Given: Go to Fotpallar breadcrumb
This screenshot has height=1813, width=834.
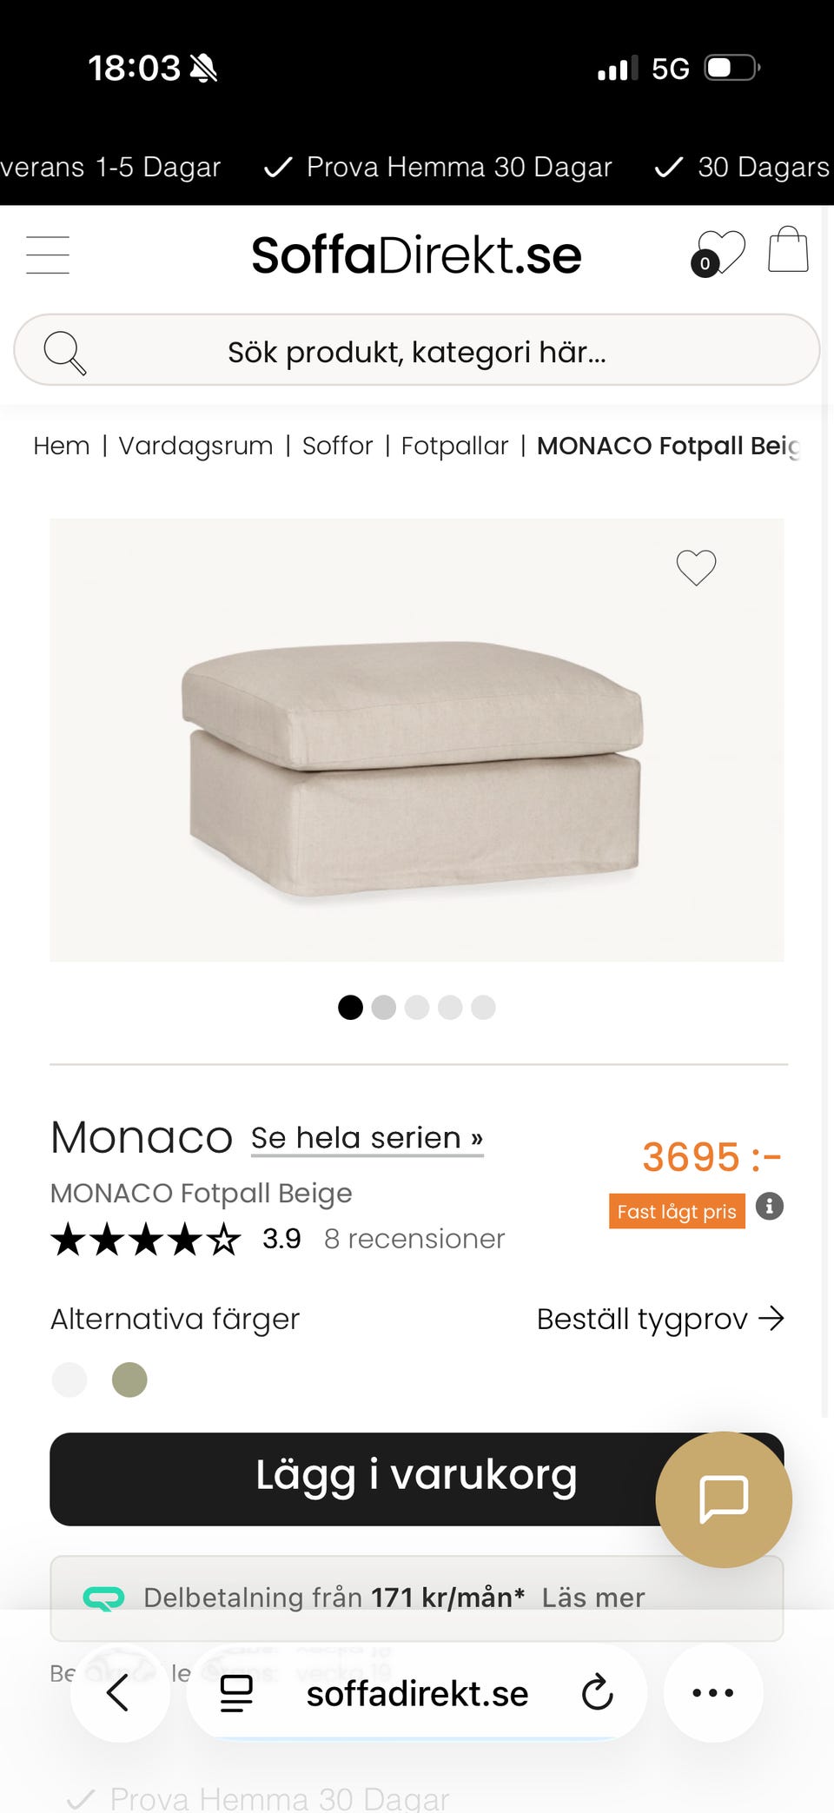Looking at the screenshot, I should click(454, 446).
